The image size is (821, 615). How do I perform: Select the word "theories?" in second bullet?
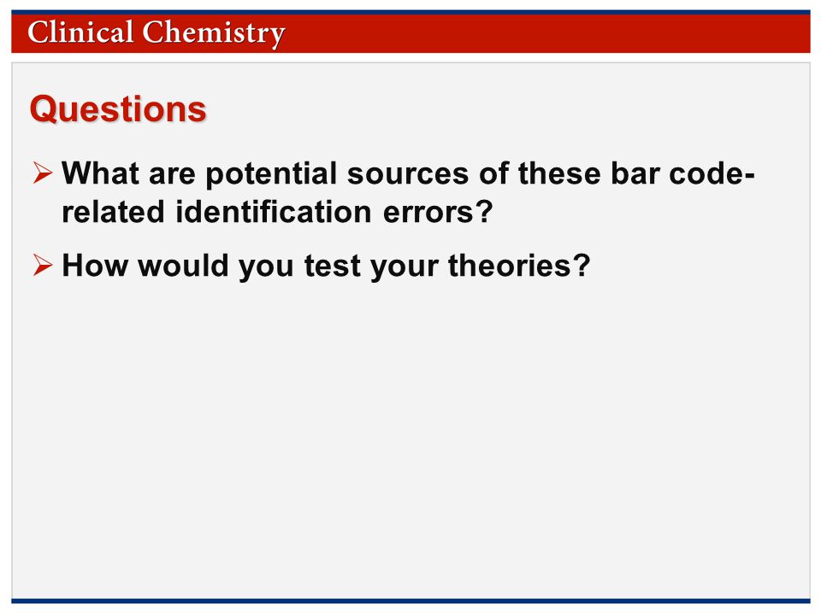519,265
